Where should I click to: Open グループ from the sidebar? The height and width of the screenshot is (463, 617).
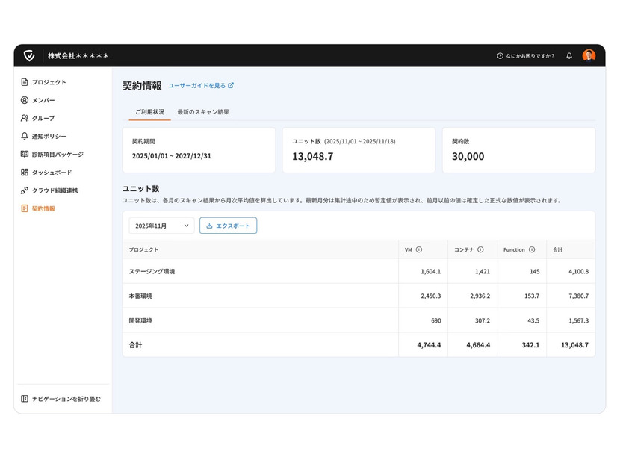point(43,118)
